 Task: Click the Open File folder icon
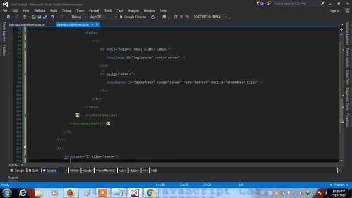point(34,17)
